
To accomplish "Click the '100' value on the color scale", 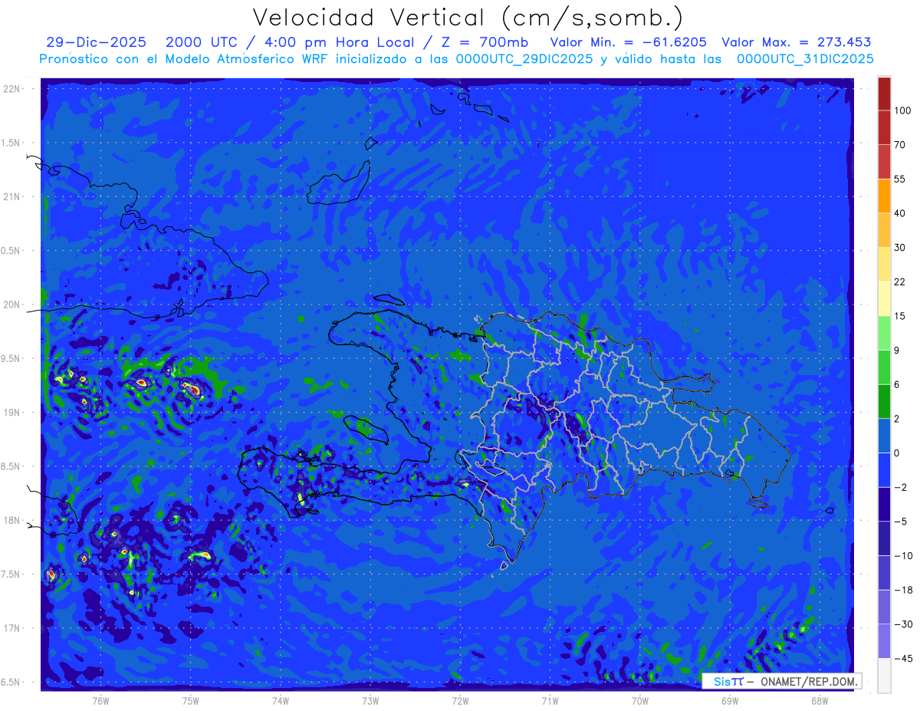I will (x=902, y=111).
